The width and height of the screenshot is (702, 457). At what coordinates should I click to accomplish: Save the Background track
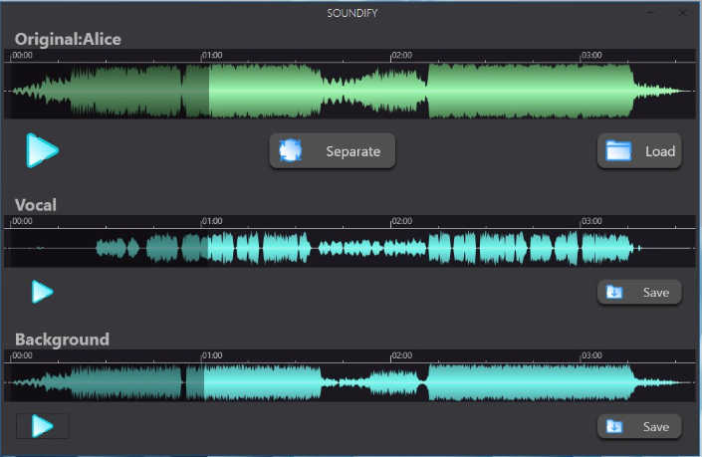point(639,426)
